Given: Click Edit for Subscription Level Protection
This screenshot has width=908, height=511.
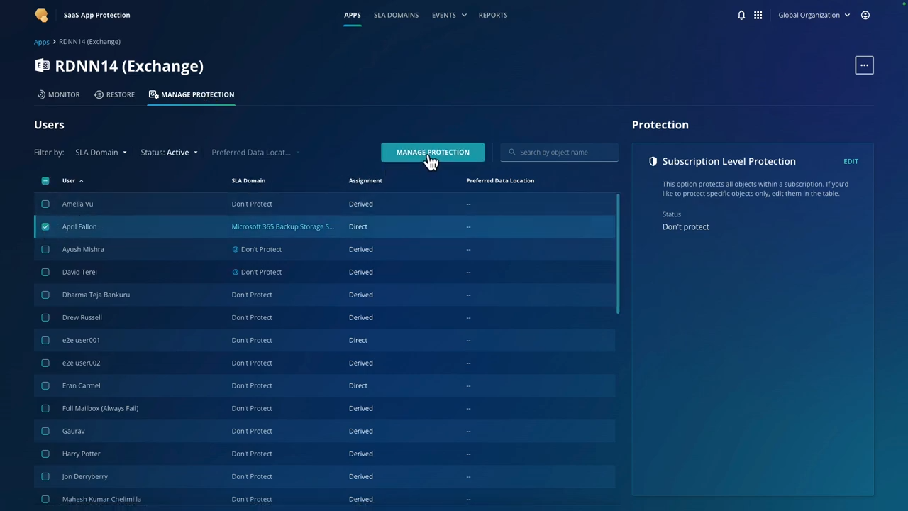Looking at the screenshot, I should tap(851, 161).
